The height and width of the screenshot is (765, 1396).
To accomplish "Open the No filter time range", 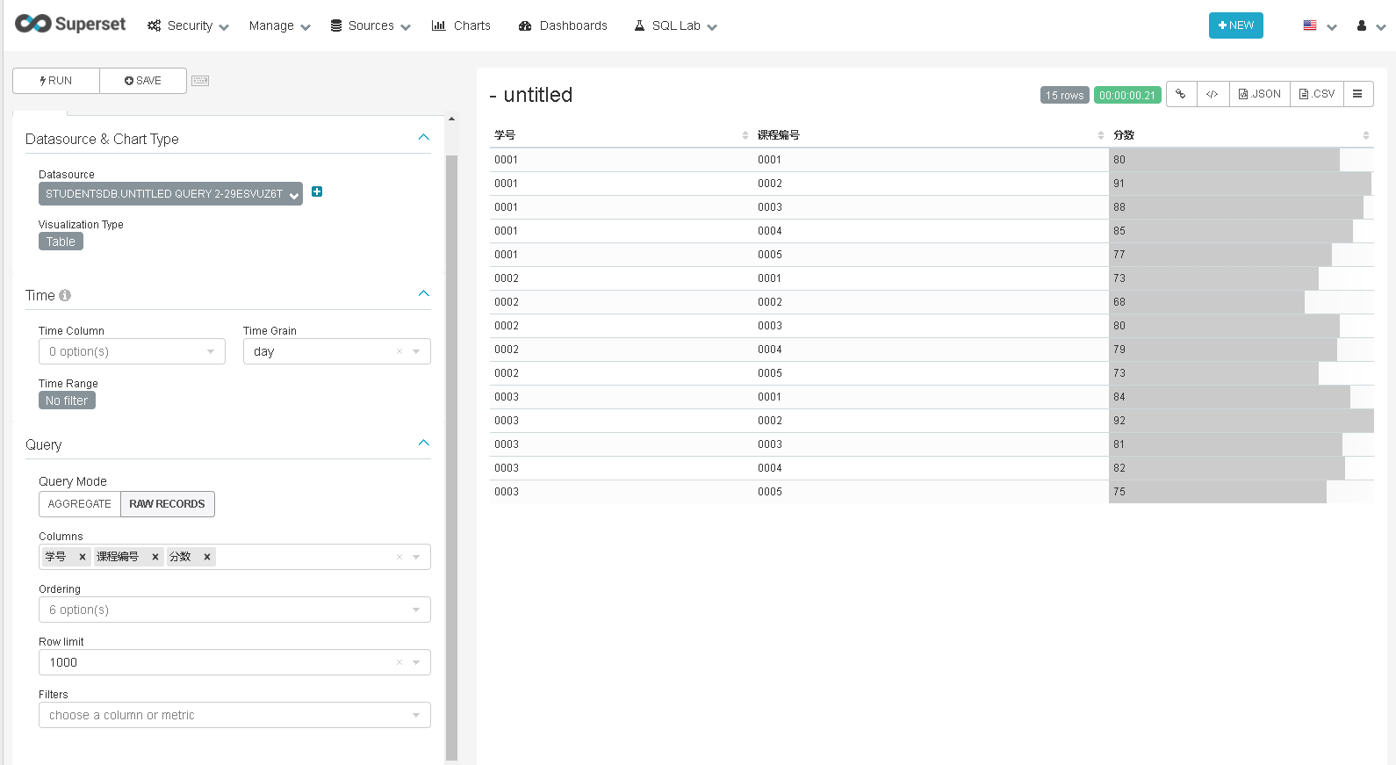I will (x=67, y=401).
